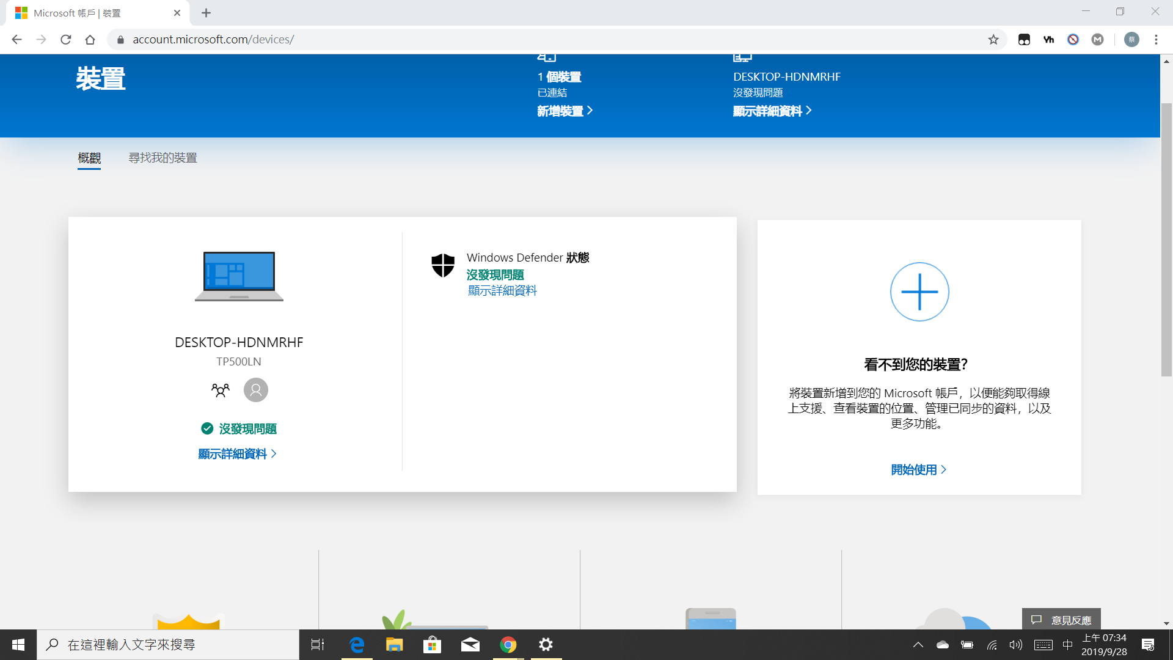The height and width of the screenshot is (660, 1173).
Task: Click the Windows Defender shield icon
Action: [x=443, y=265]
